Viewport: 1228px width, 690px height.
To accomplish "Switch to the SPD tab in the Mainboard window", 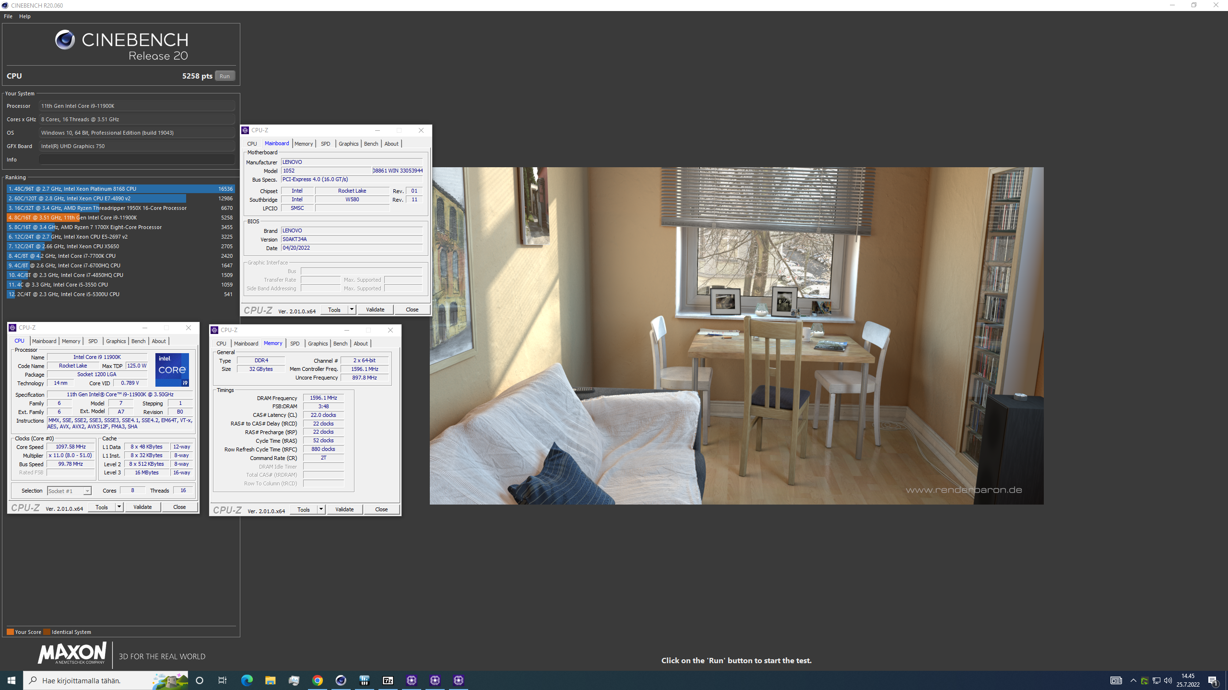I will pyautogui.click(x=325, y=144).
